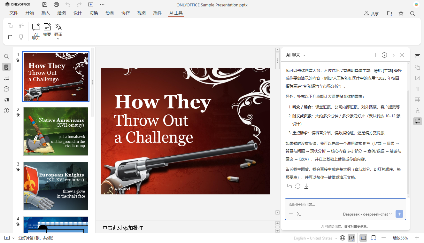424x243 pixels.
Task: Toggle fit slide to window
Action: [363, 238]
